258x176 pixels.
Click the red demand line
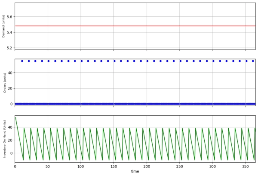[129, 26]
